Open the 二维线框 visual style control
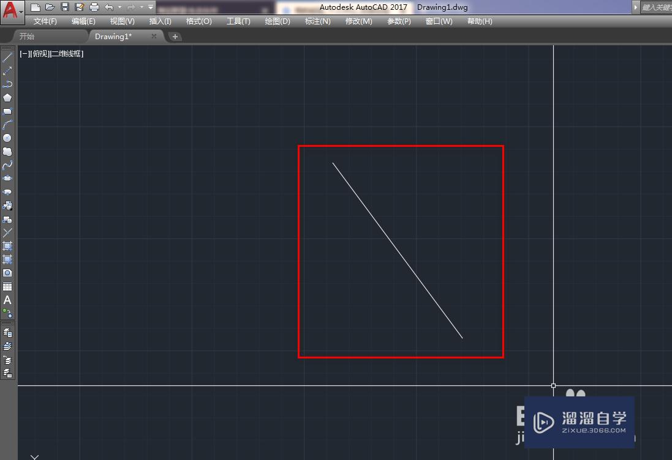The width and height of the screenshot is (672, 460). pos(67,53)
